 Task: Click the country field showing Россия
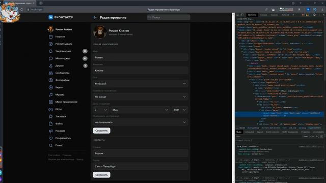point(141,154)
